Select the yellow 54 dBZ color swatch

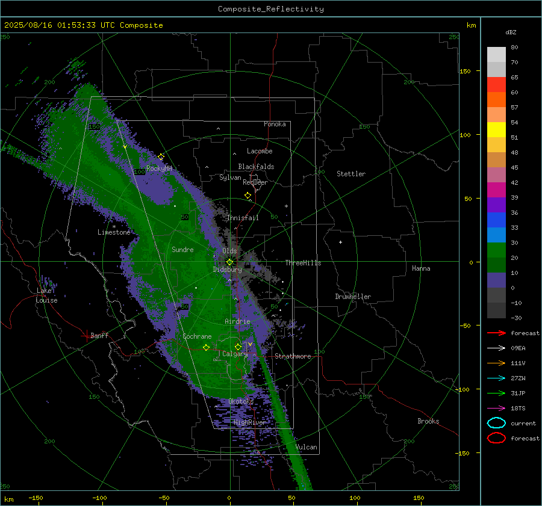point(496,129)
